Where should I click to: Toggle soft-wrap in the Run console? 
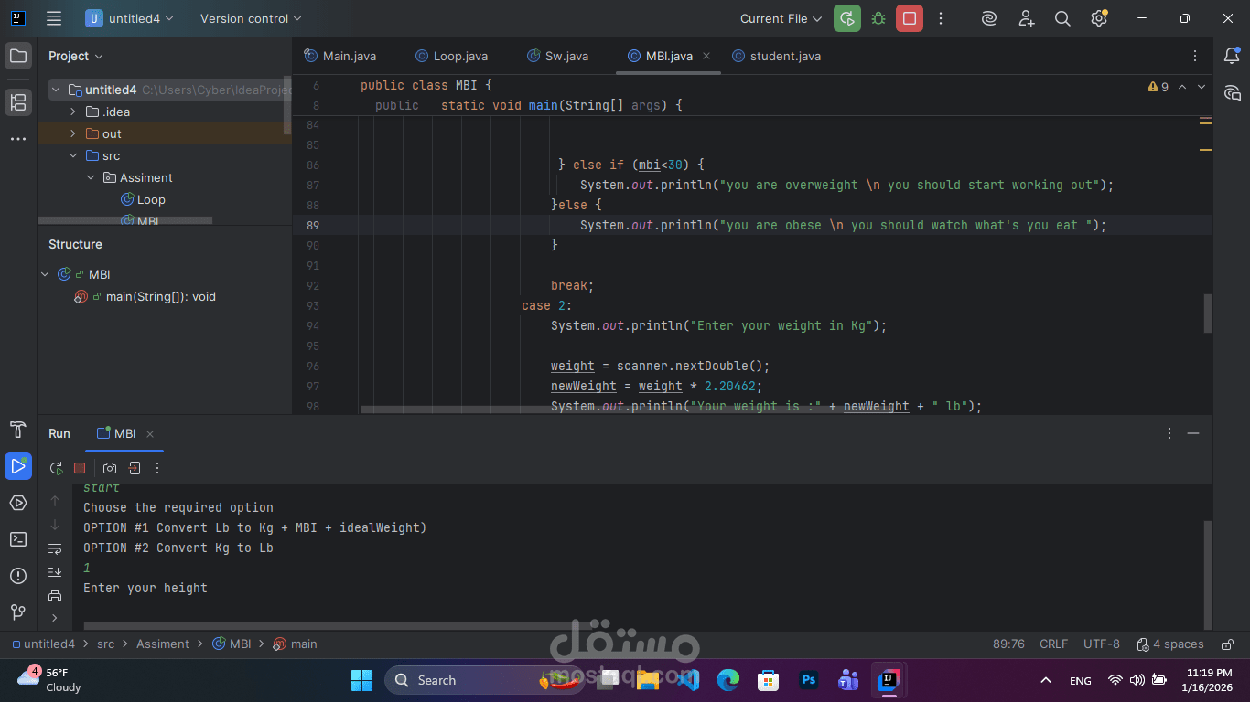[55, 548]
